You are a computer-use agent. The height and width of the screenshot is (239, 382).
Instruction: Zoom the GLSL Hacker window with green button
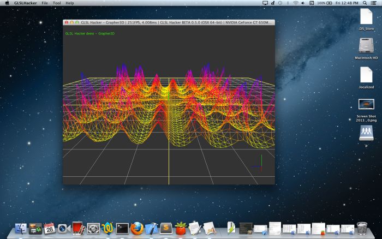click(77, 22)
